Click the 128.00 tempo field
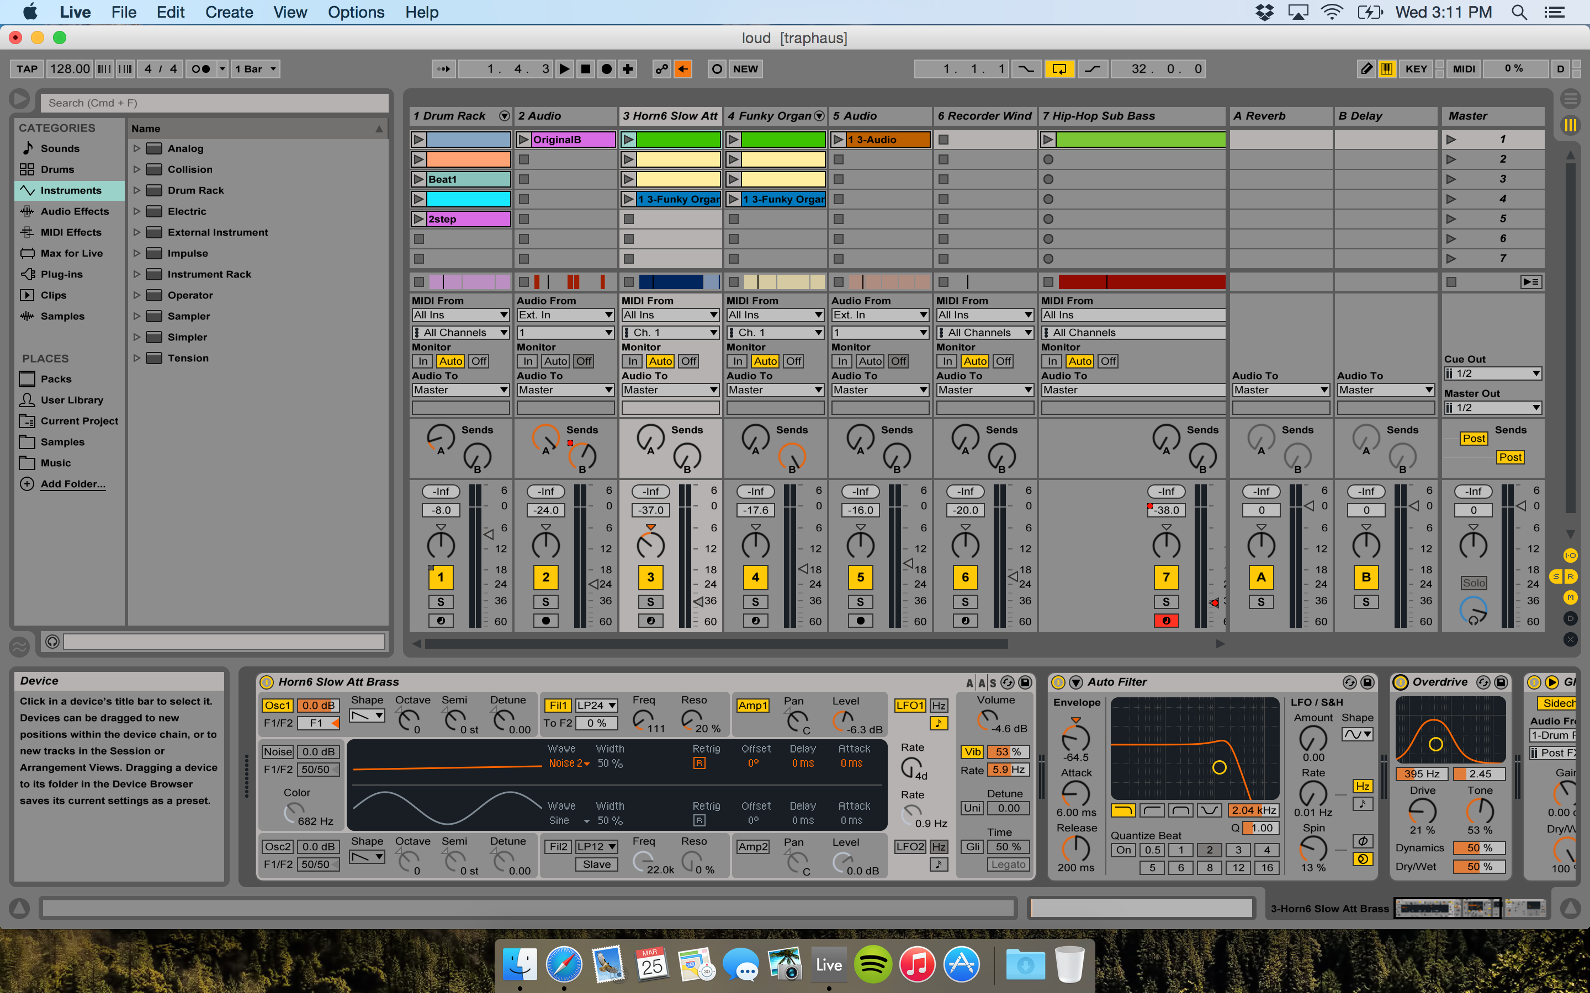 coord(70,69)
